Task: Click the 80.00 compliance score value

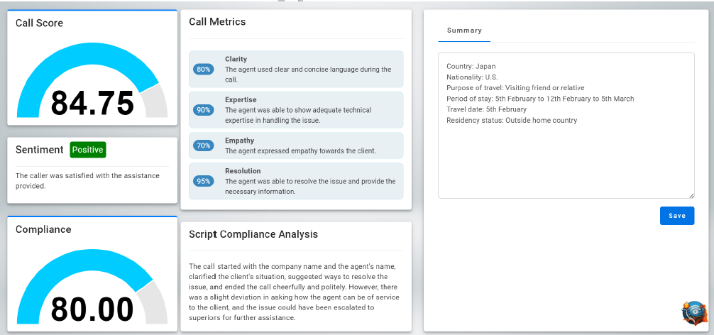Action: point(92,310)
